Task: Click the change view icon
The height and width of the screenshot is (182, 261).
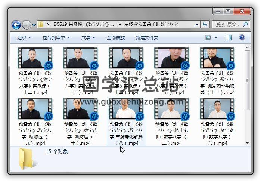Action: click(x=208, y=38)
